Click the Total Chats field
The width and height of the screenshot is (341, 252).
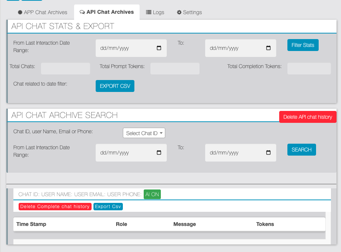[66, 68]
